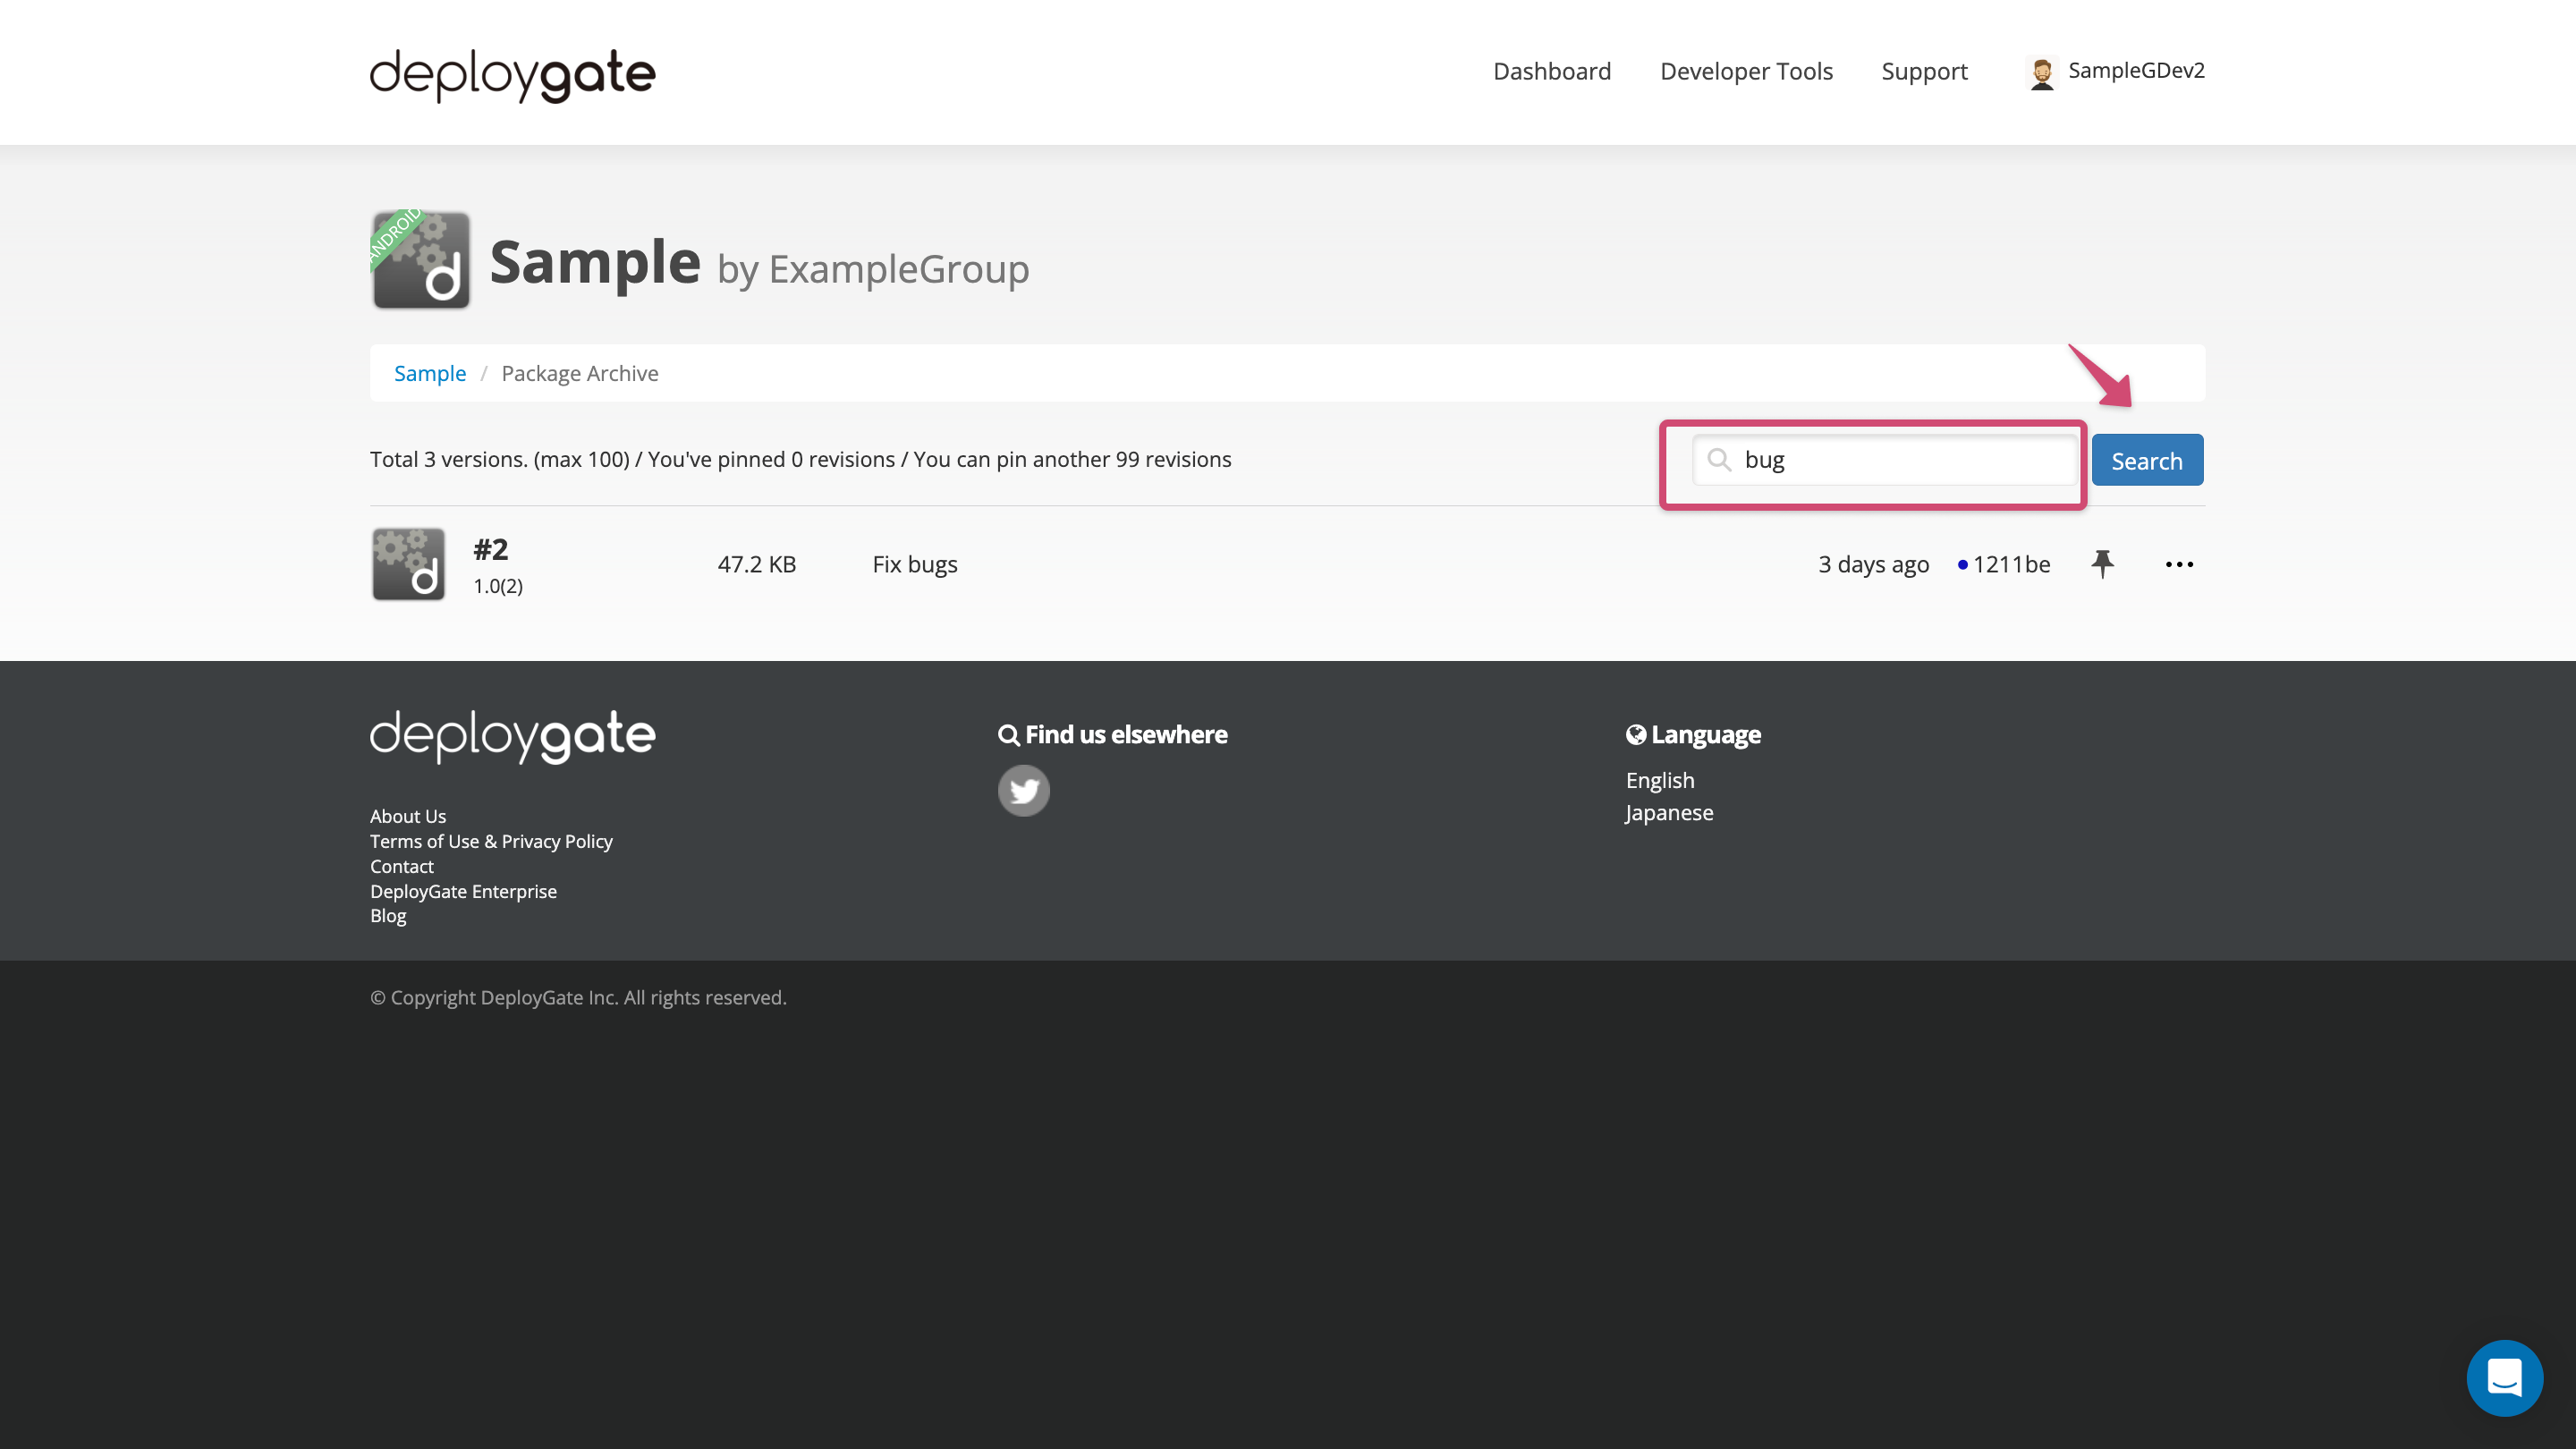The width and height of the screenshot is (2576, 1449).
Task: Click the Search button
Action: [2147, 460]
